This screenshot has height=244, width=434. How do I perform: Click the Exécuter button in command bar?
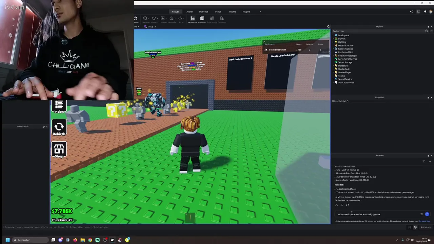(x=426, y=227)
